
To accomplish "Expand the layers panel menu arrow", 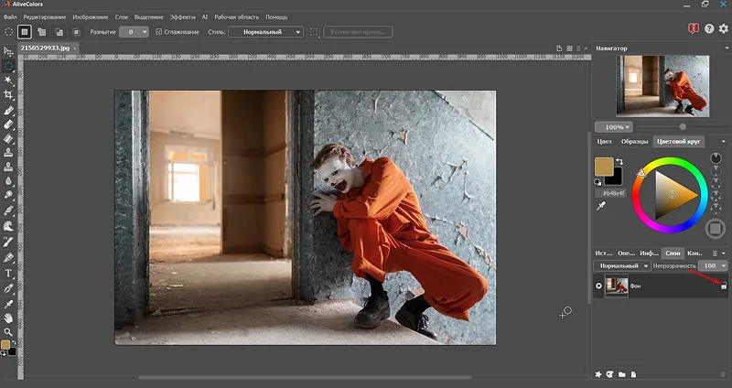I will pyautogui.click(x=724, y=253).
